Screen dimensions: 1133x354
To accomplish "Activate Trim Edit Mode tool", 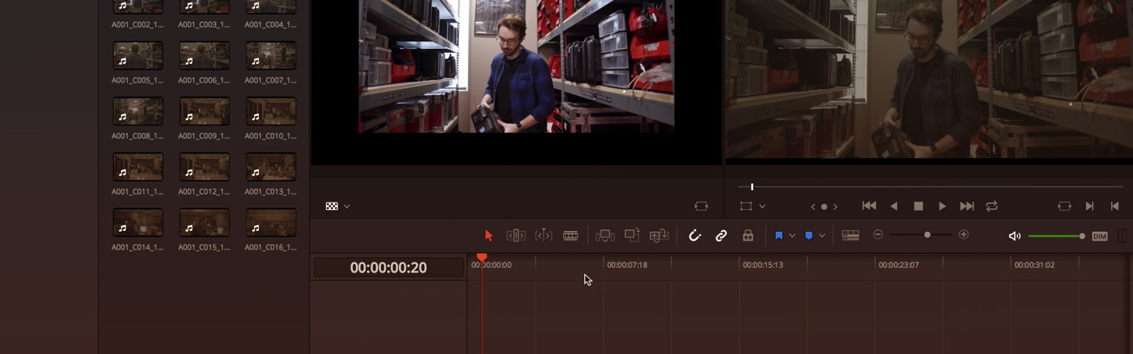I will [x=516, y=235].
